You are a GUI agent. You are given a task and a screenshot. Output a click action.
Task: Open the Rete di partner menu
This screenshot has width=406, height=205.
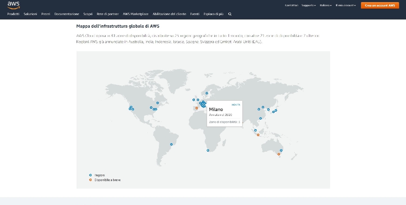108,14
